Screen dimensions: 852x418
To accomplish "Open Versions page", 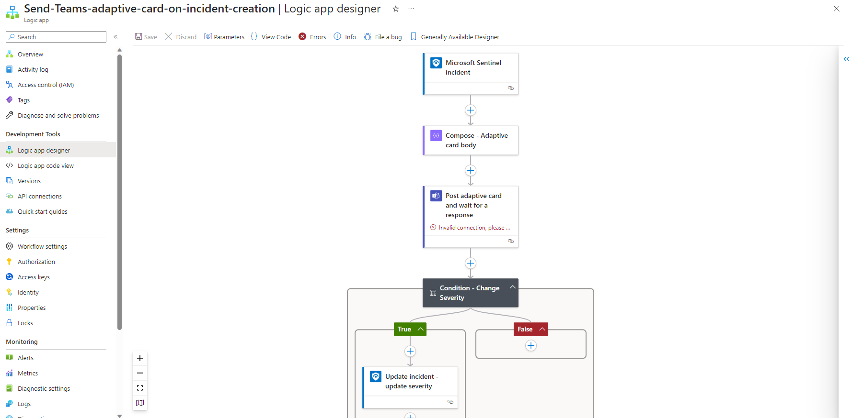I will pos(29,181).
